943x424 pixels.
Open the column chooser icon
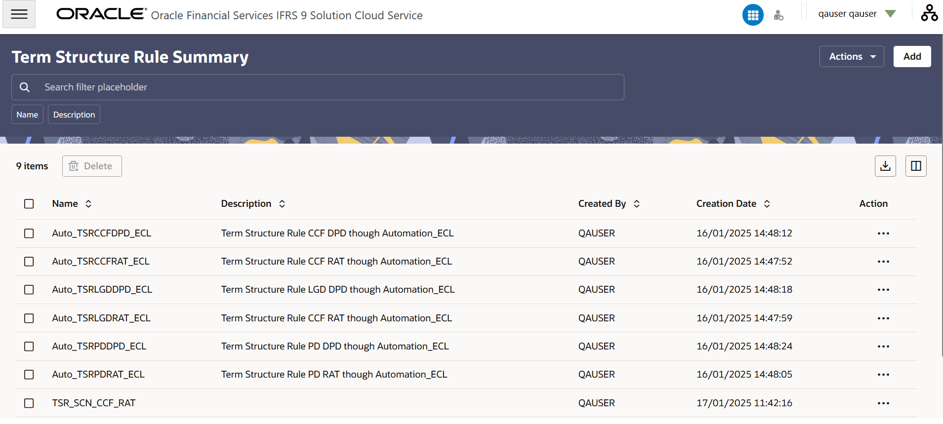(x=916, y=166)
